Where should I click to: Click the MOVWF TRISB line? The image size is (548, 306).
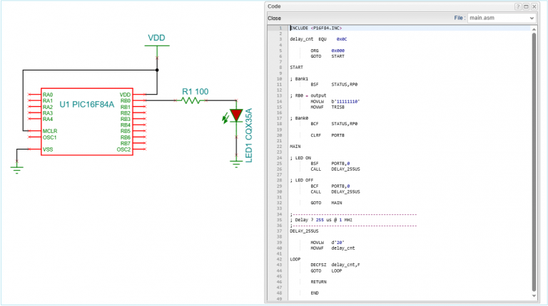(x=328, y=107)
